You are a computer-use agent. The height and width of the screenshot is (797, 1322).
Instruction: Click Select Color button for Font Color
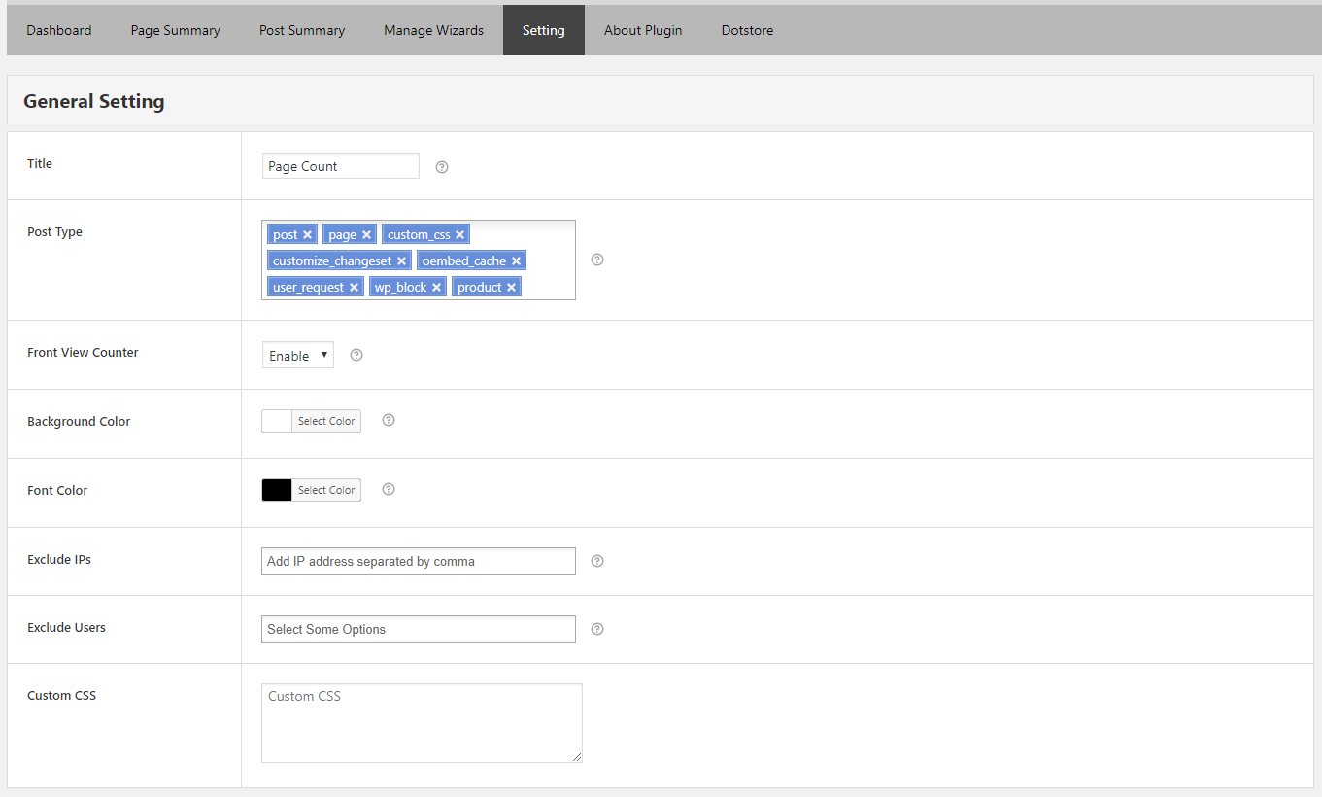(326, 490)
